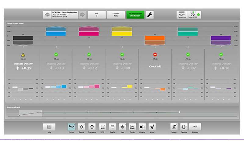Select the orange ink color swatch
This screenshot has height=143, width=244.
pos(155,40)
